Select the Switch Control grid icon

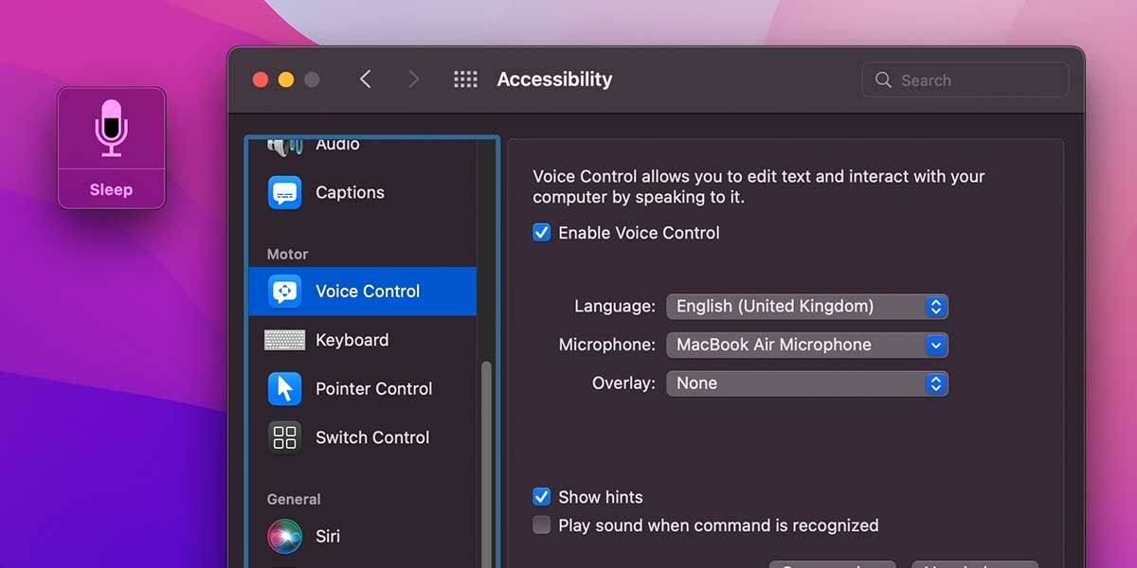284,437
